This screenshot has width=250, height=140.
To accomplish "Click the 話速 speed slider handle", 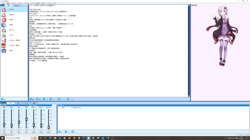I will pyautogui.click(x=11, y=125).
